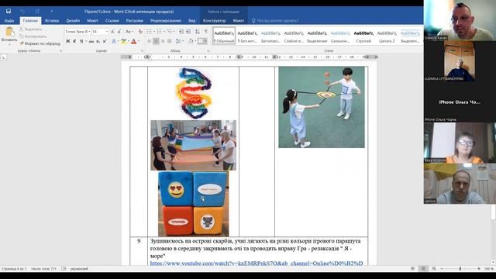Align text right
496x279 pixels.
[163, 41]
